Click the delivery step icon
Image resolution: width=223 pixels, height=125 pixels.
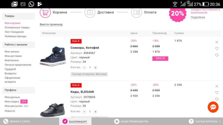coord(90,12)
